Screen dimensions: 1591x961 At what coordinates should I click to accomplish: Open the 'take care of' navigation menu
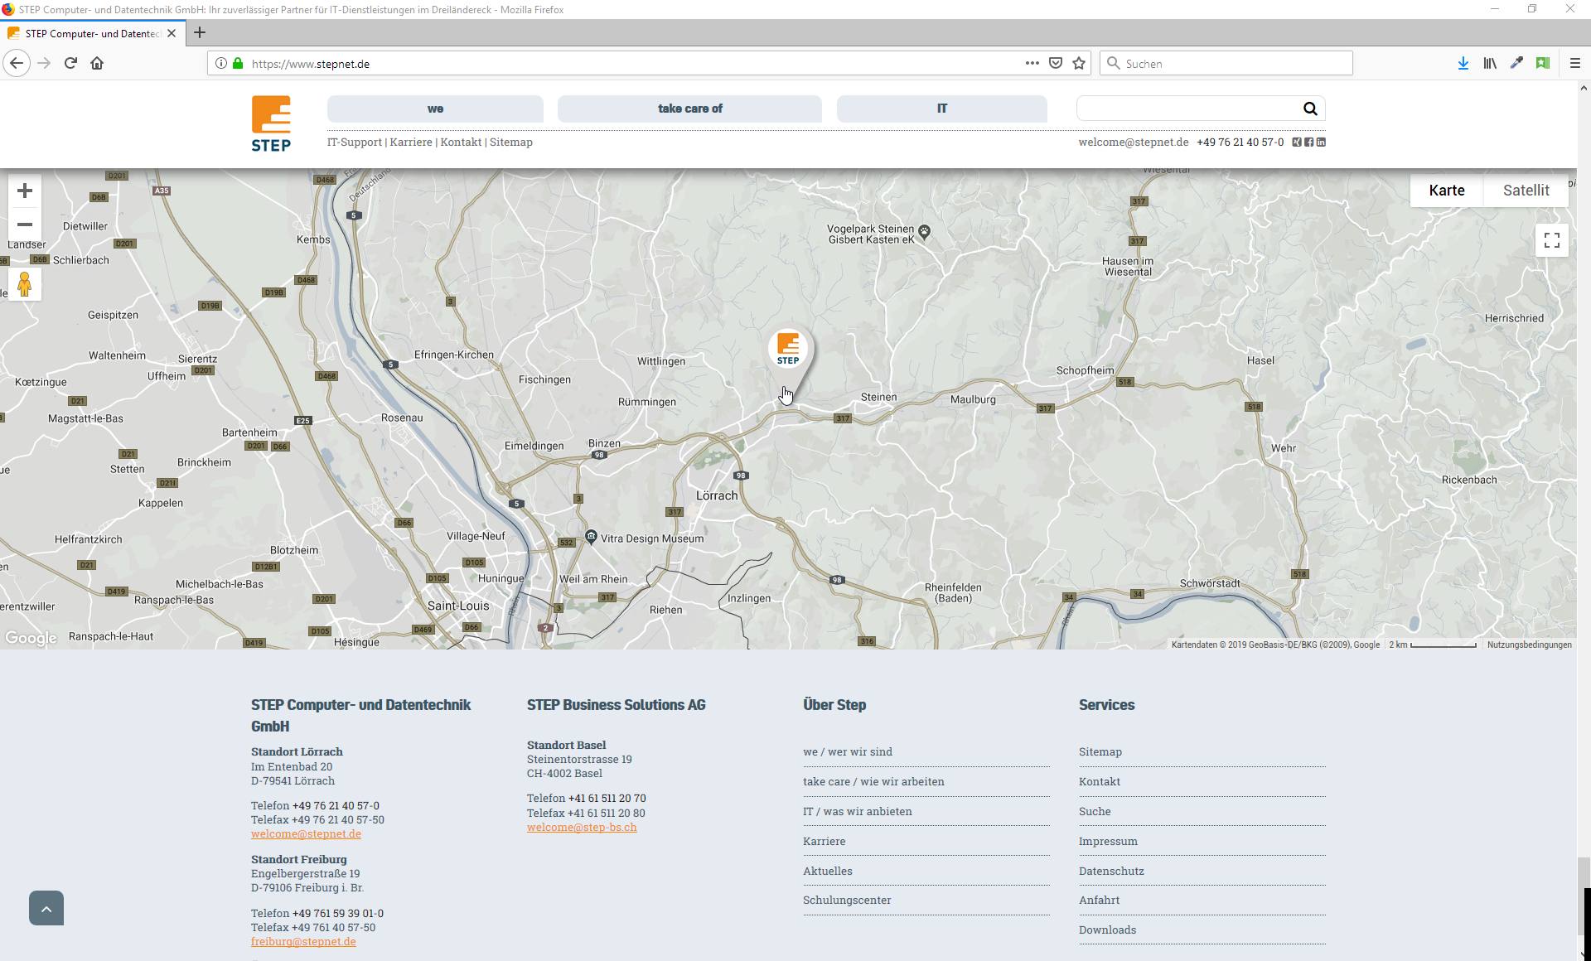pos(689,109)
